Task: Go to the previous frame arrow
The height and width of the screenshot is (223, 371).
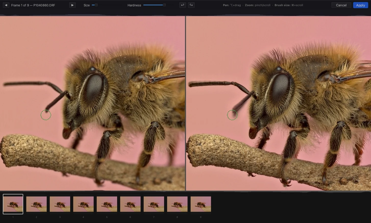Action: click(6, 5)
